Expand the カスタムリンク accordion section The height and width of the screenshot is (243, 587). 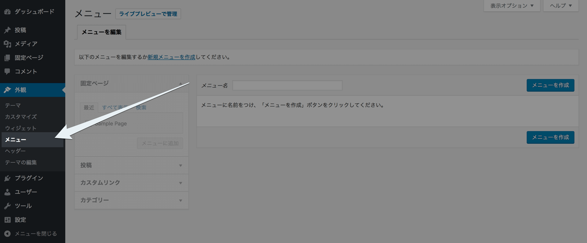point(131,183)
